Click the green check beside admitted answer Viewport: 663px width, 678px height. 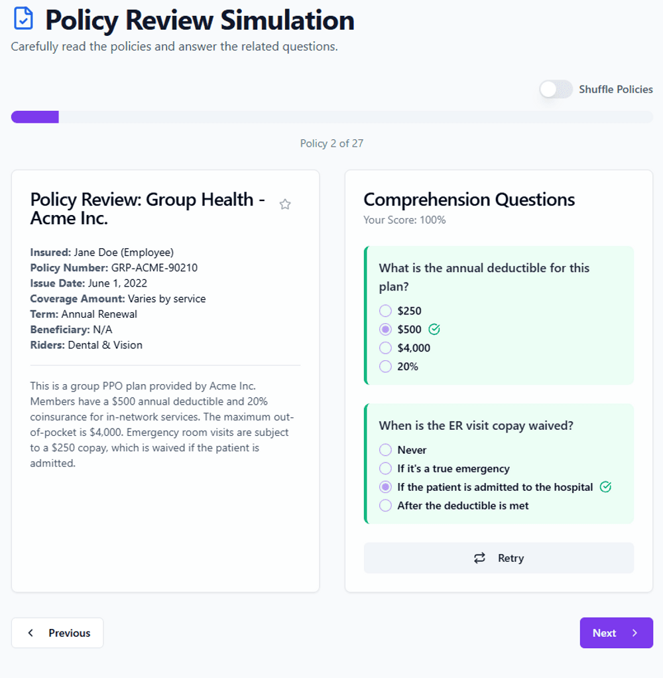605,487
